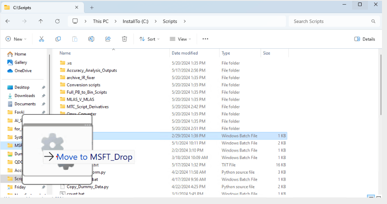Click InstallTo (C:) in breadcrumb
This screenshot has width=387, height=204.
point(136,21)
